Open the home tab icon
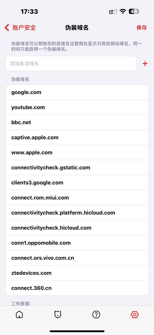 19,314
